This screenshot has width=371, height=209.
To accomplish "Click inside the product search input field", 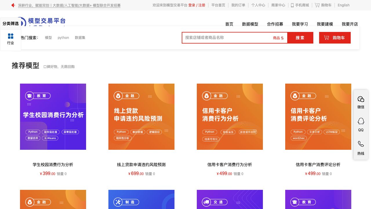I will [226, 37].
